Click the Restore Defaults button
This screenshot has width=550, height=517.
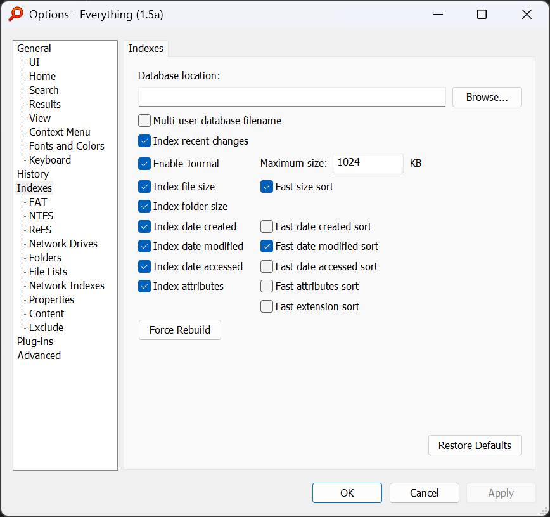click(475, 445)
